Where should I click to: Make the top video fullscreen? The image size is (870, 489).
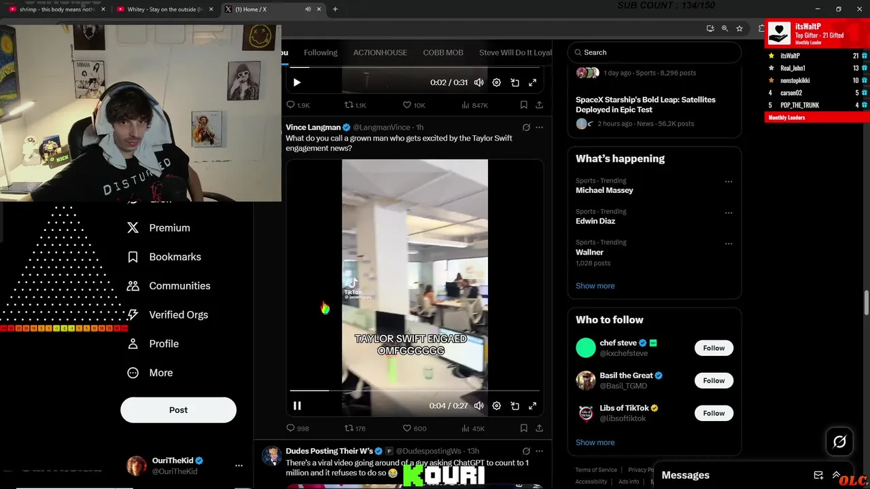pyautogui.click(x=533, y=82)
